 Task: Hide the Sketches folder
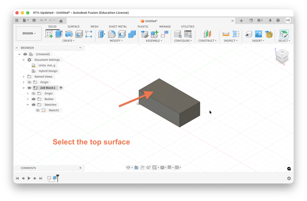[34, 105]
